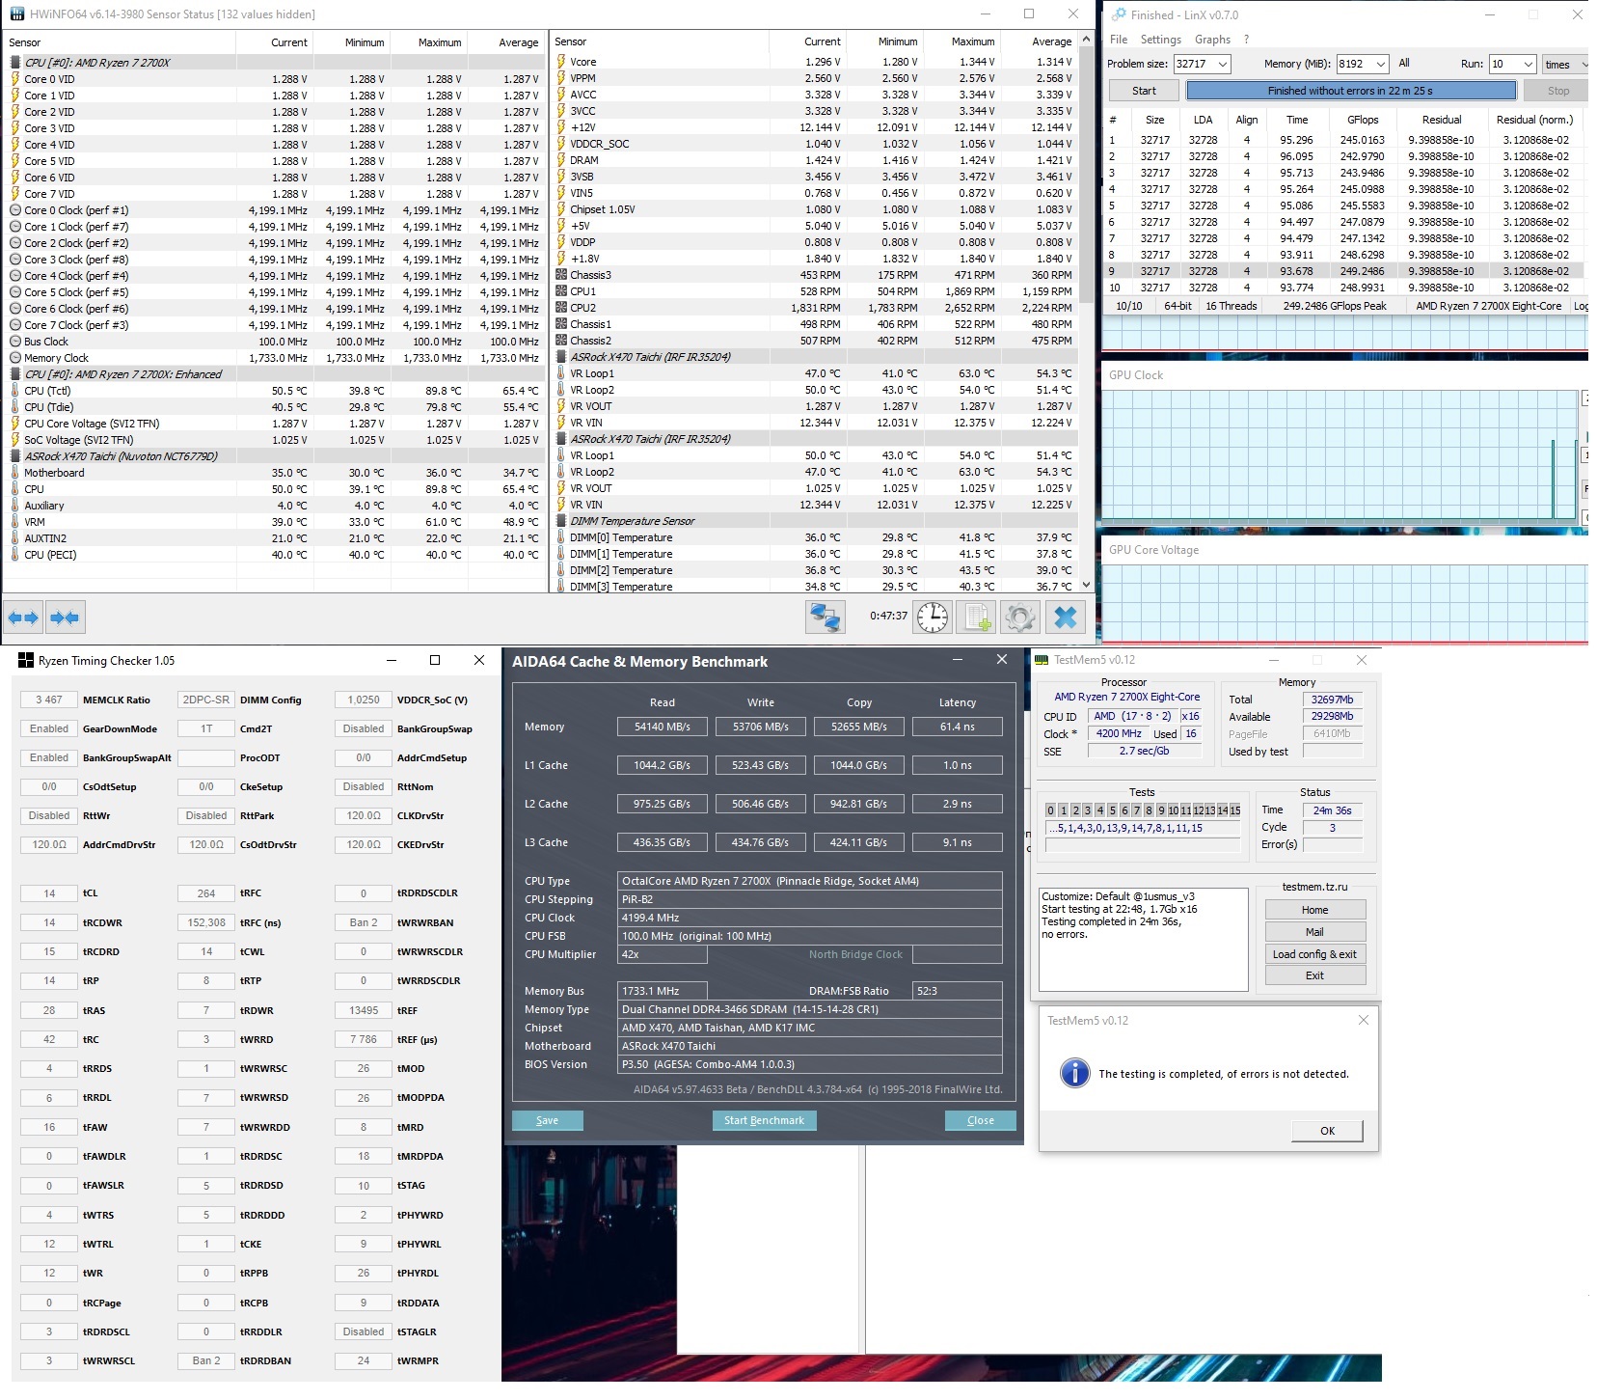The height and width of the screenshot is (1400, 1597).
Task: Click Start Benchmark in AIDA64
Action: [x=764, y=1120]
